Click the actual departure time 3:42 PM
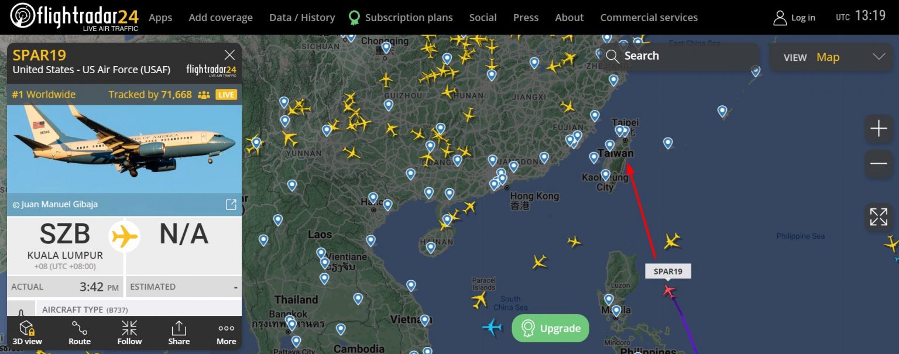Screen dimensions: 899x354 99,287
